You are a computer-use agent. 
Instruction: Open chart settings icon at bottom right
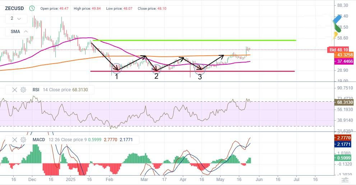point(345,179)
